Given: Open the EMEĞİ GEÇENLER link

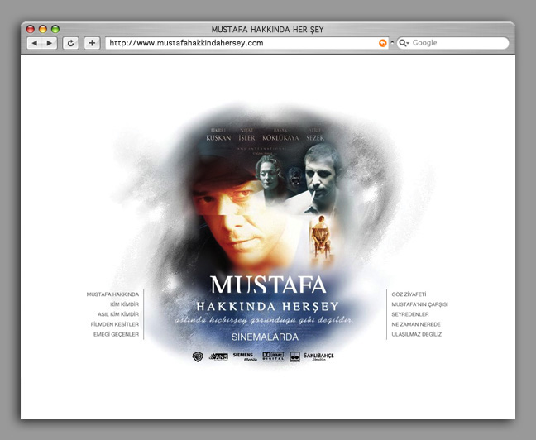Looking at the screenshot, I should tap(117, 334).
